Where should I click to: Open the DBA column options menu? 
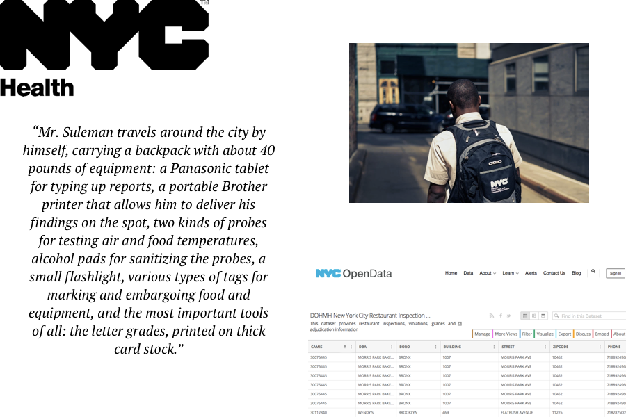(x=391, y=346)
